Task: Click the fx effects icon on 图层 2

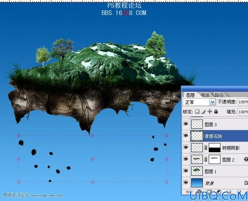Action: 246,159
